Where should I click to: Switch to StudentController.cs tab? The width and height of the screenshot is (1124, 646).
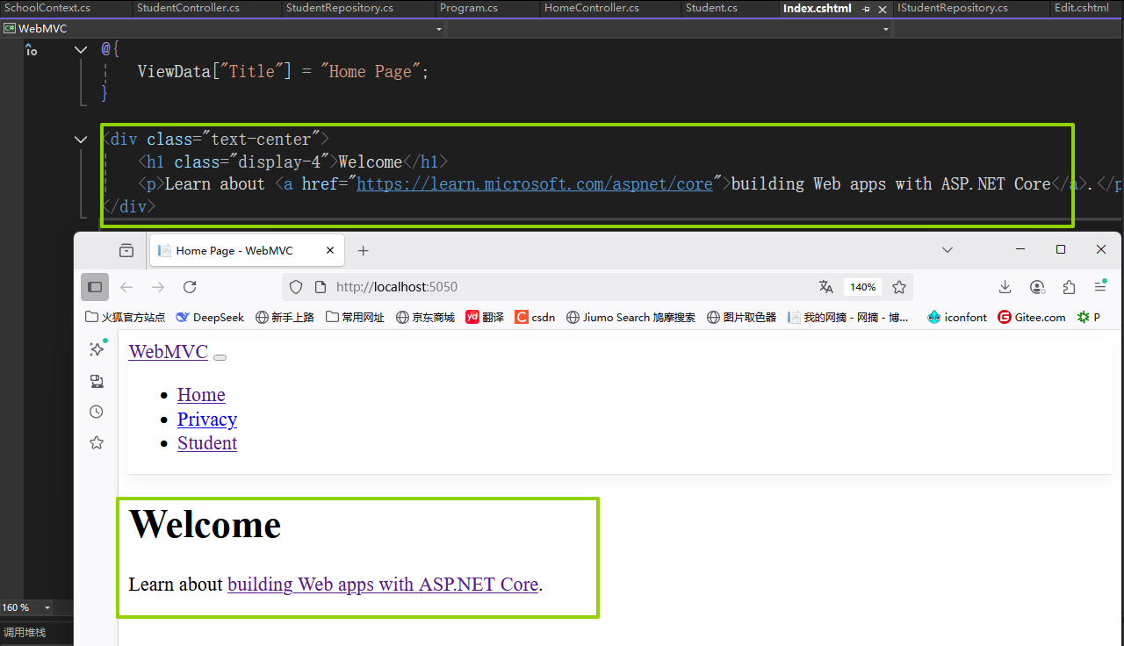pyautogui.click(x=188, y=8)
